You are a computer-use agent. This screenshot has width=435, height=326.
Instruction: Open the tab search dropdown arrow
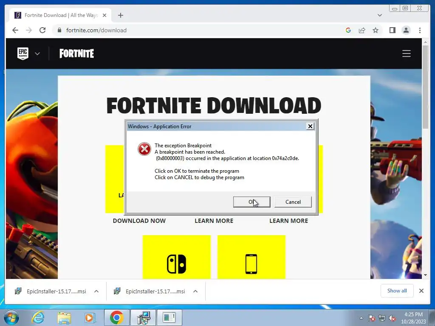coord(380,15)
